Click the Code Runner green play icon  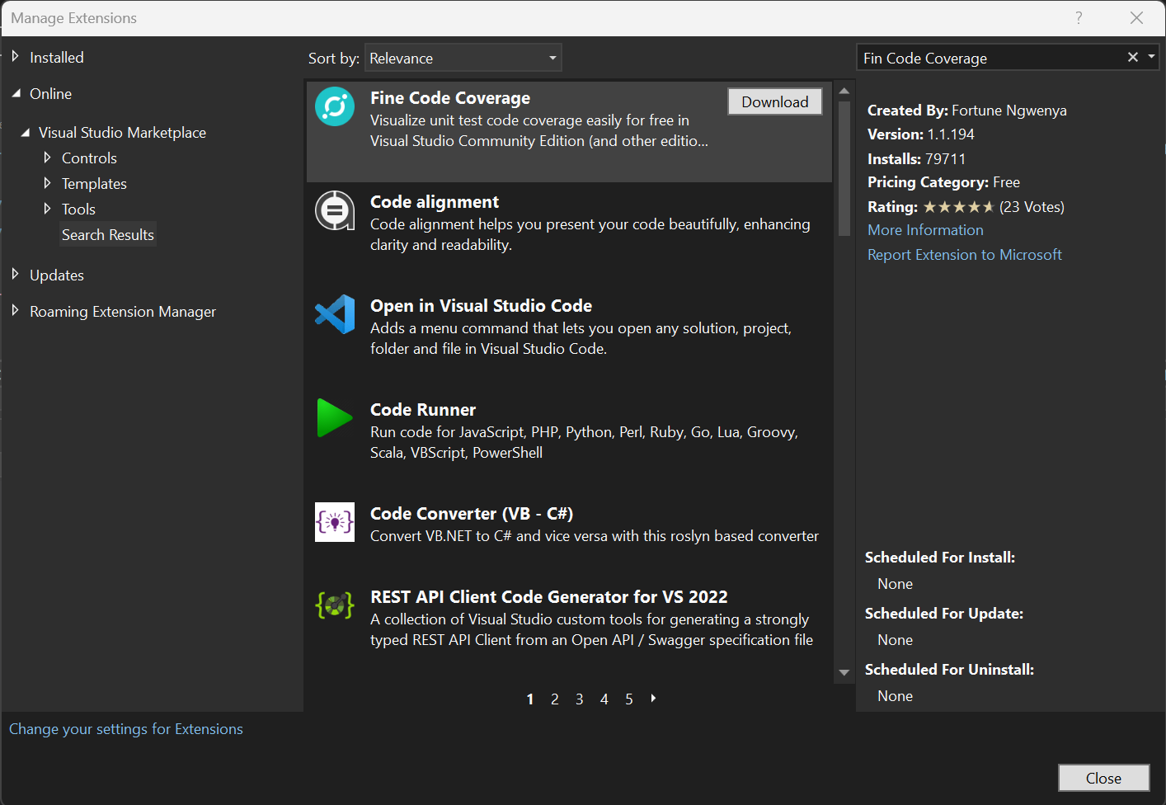[335, 418]
